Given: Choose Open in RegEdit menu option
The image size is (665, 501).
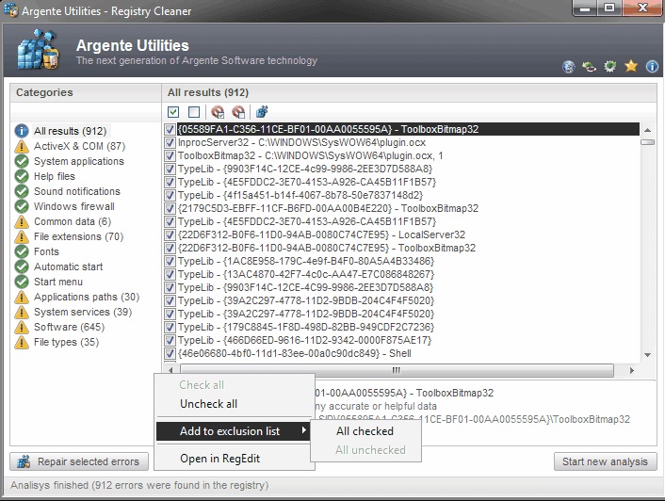Looking at the screenshot, I should 219,459.
